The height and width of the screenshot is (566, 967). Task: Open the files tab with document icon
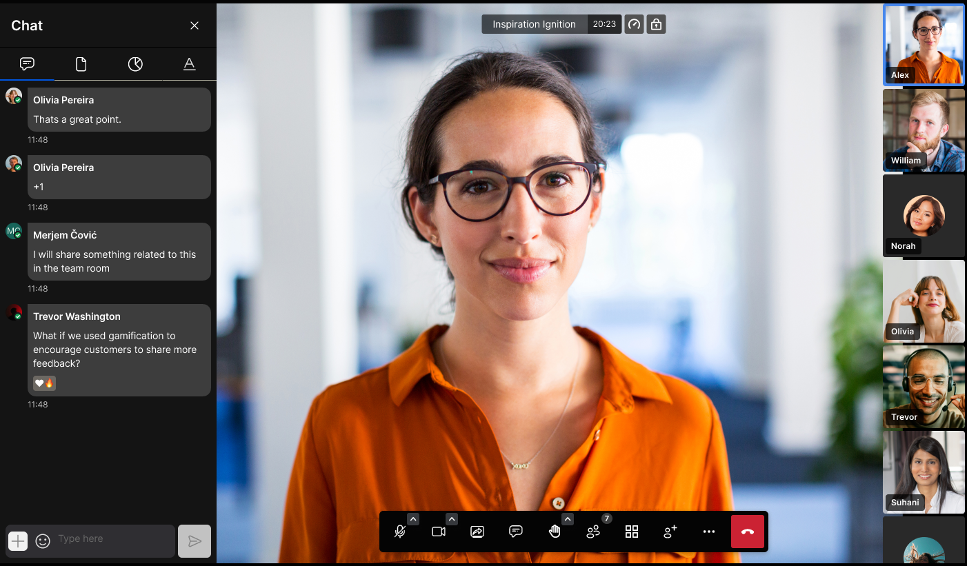coord(81,64)
